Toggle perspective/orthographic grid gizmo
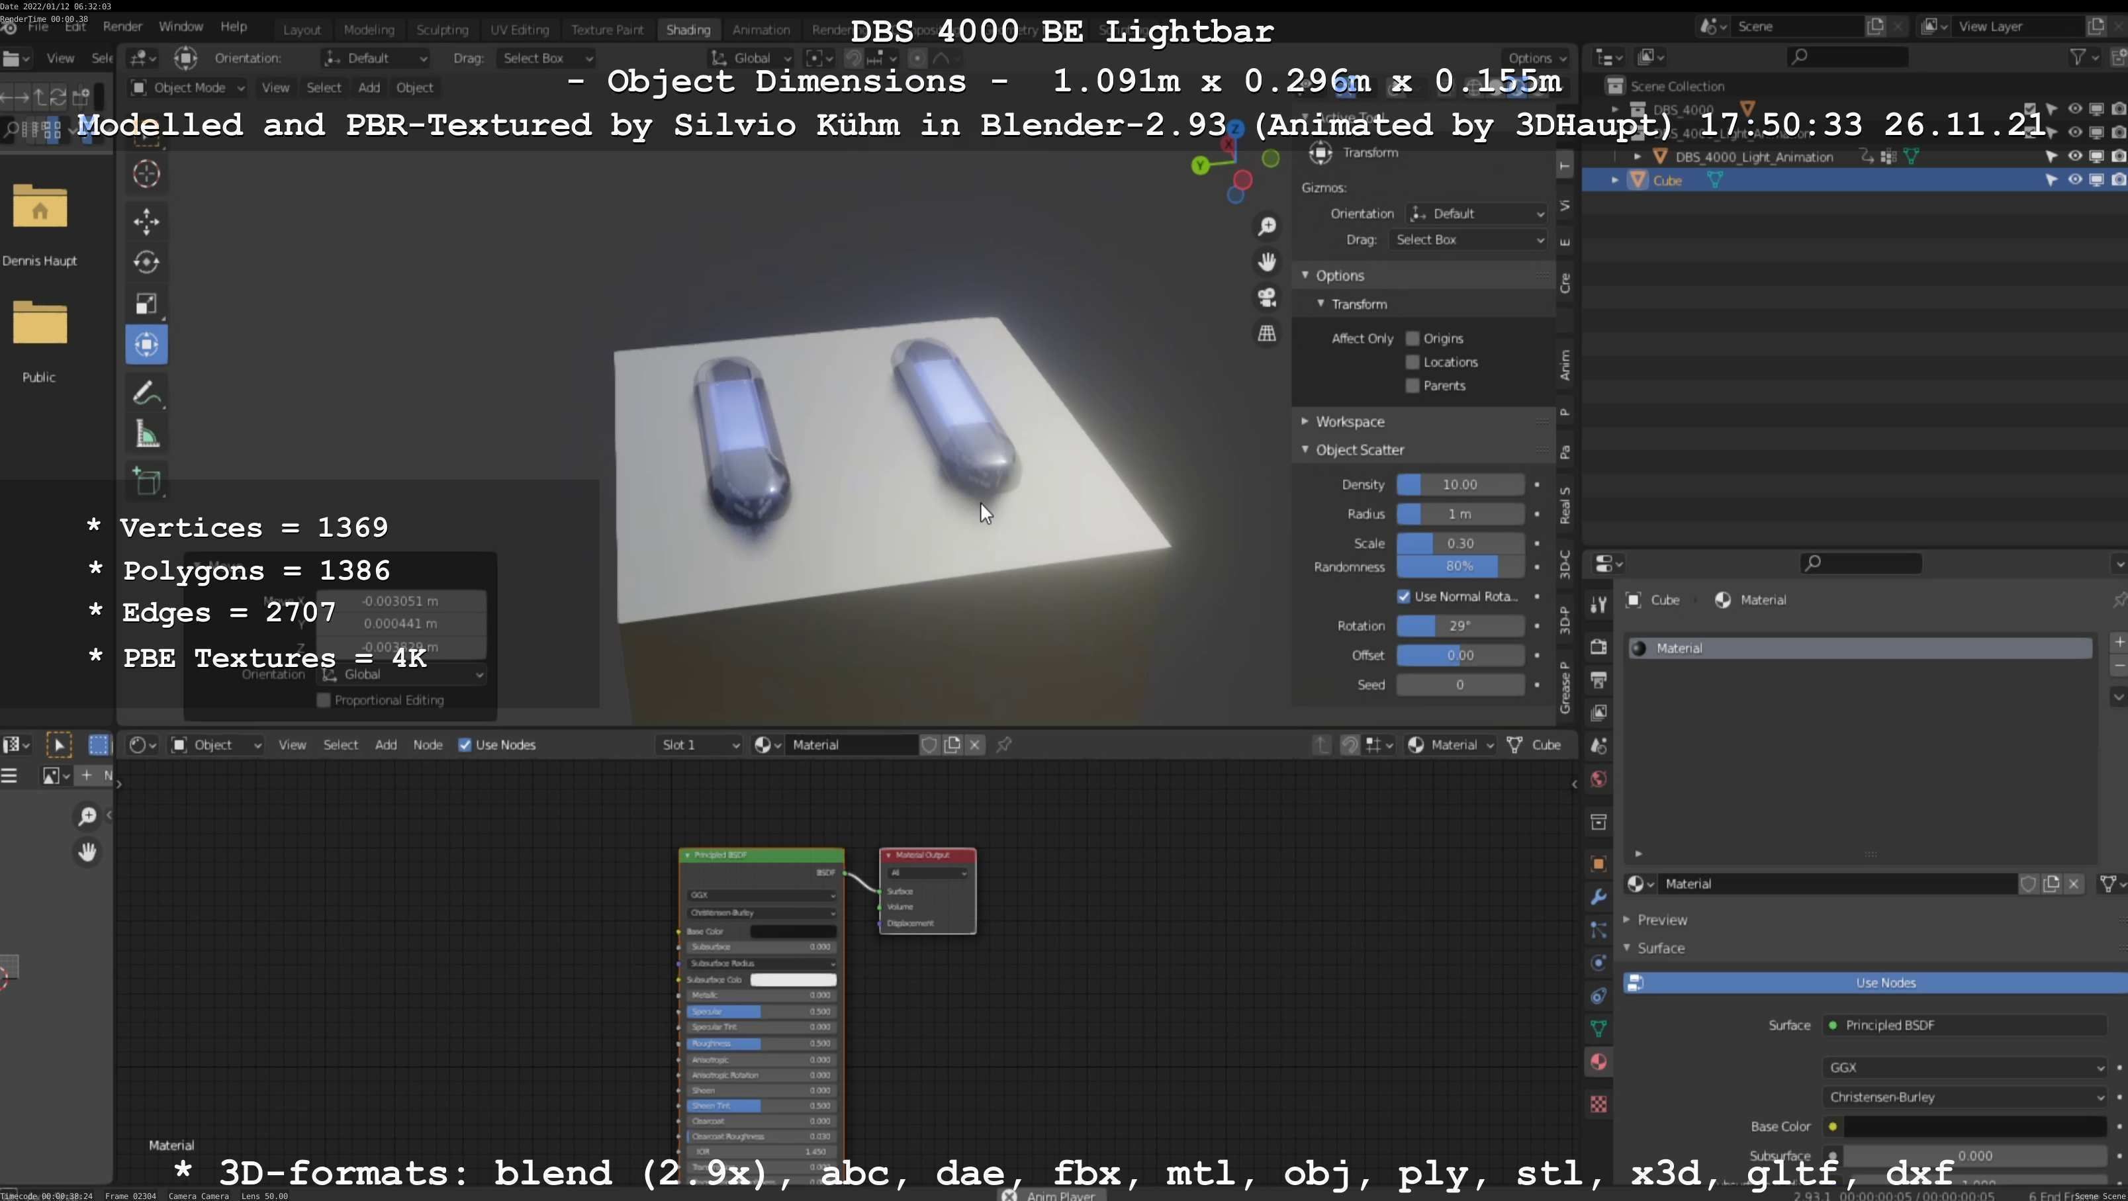Image resolution: width=2128 pixels, height=1201 pixels. click(1266, 333)
